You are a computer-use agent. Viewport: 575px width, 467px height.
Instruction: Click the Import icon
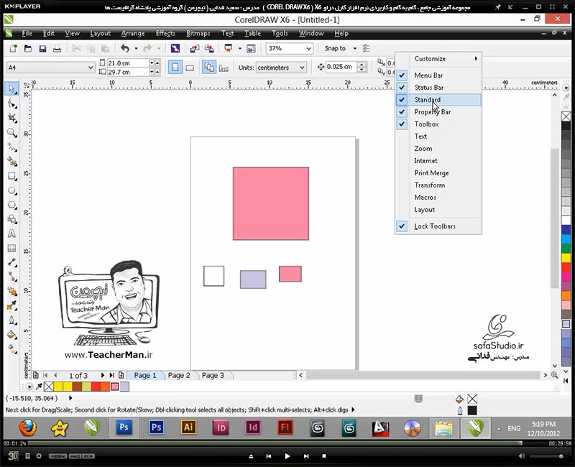(x=195, y=48)
